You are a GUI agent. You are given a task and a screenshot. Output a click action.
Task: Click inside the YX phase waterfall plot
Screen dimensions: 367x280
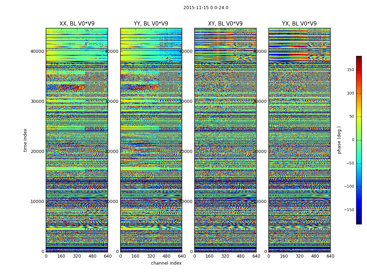tap(299, 140)
